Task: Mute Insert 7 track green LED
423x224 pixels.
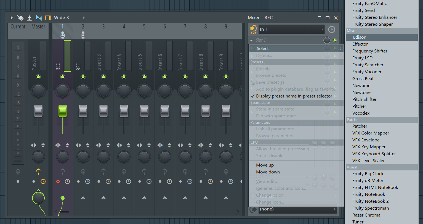Action: (x=185, y=77)
